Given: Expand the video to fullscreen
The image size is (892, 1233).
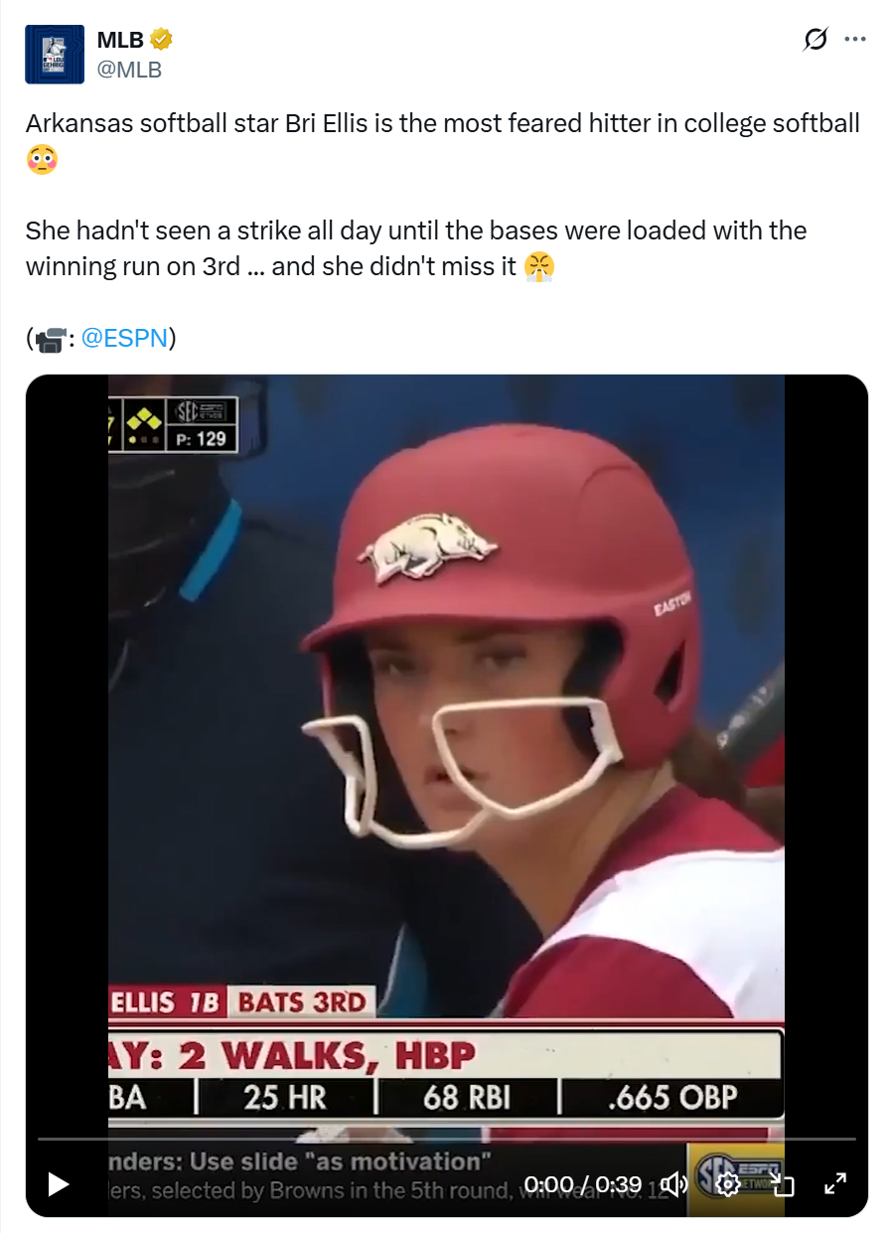Looking at the screenshot, I should point(835,1184).
